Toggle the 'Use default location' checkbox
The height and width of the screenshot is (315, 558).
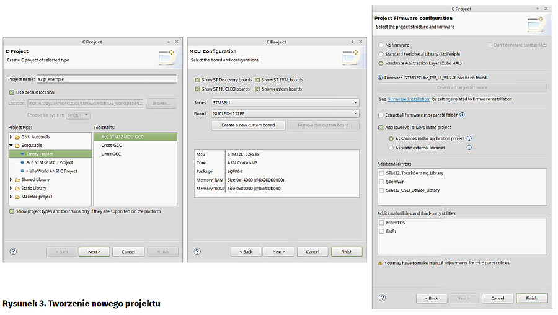click(x=12, y=92)
